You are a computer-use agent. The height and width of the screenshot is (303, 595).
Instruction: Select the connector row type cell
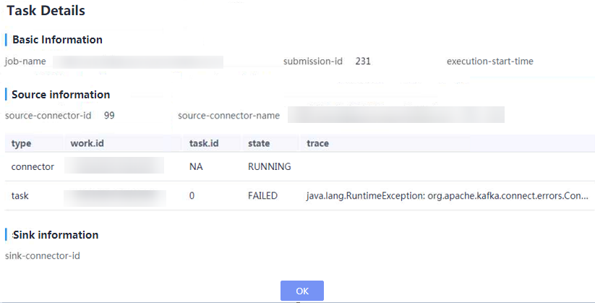pos(33,167)
